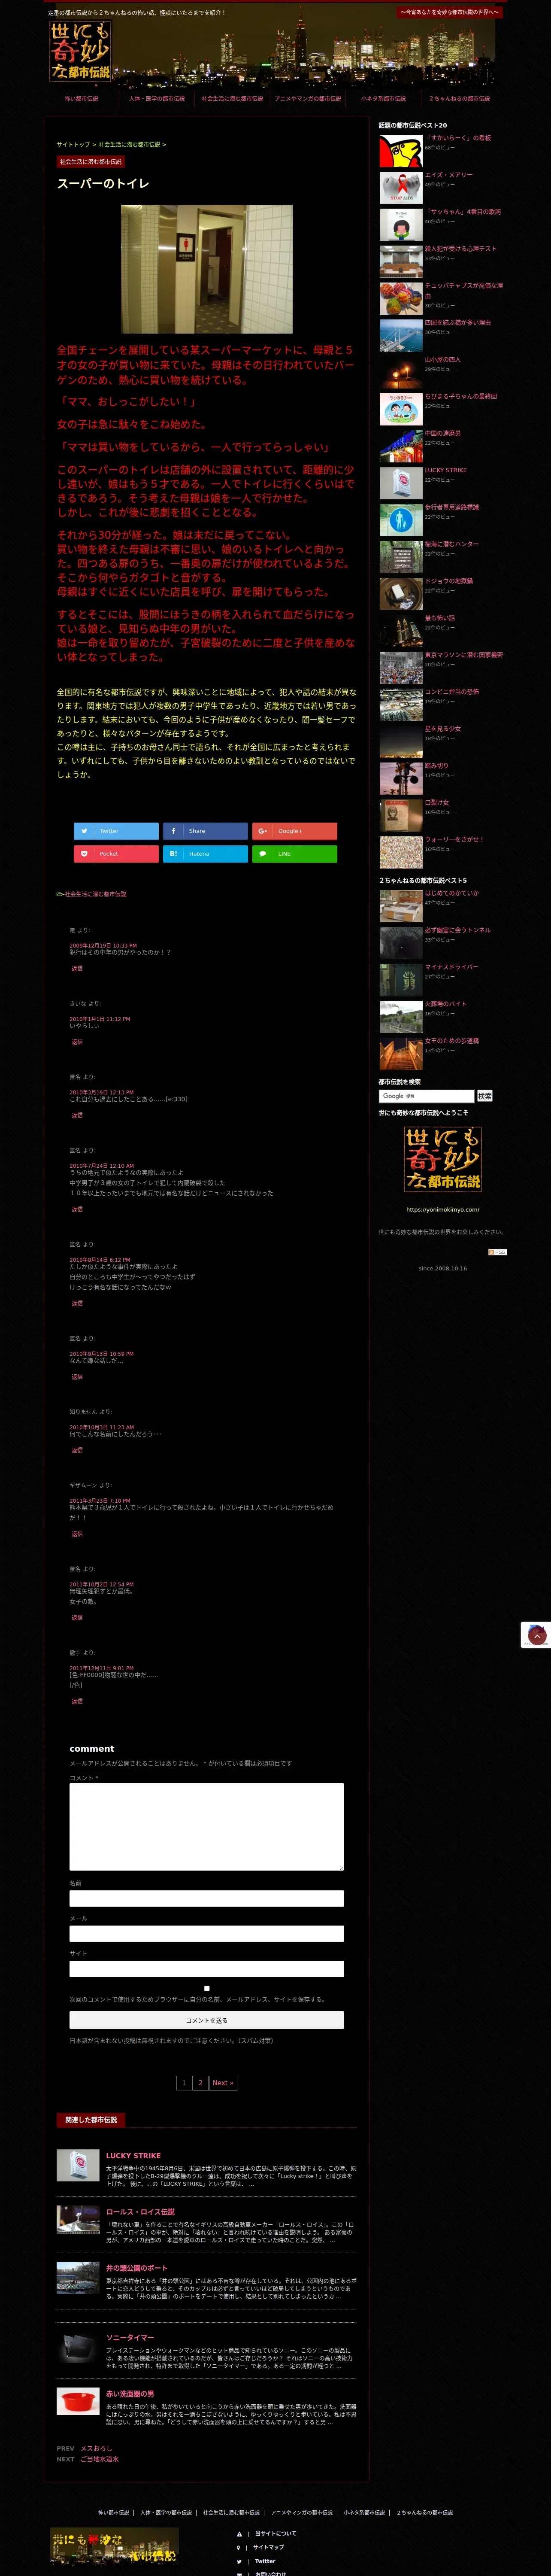
Task: Open top navigation item 2ちゃんねるの都市伝説
Action: click(x=459, y=99)
